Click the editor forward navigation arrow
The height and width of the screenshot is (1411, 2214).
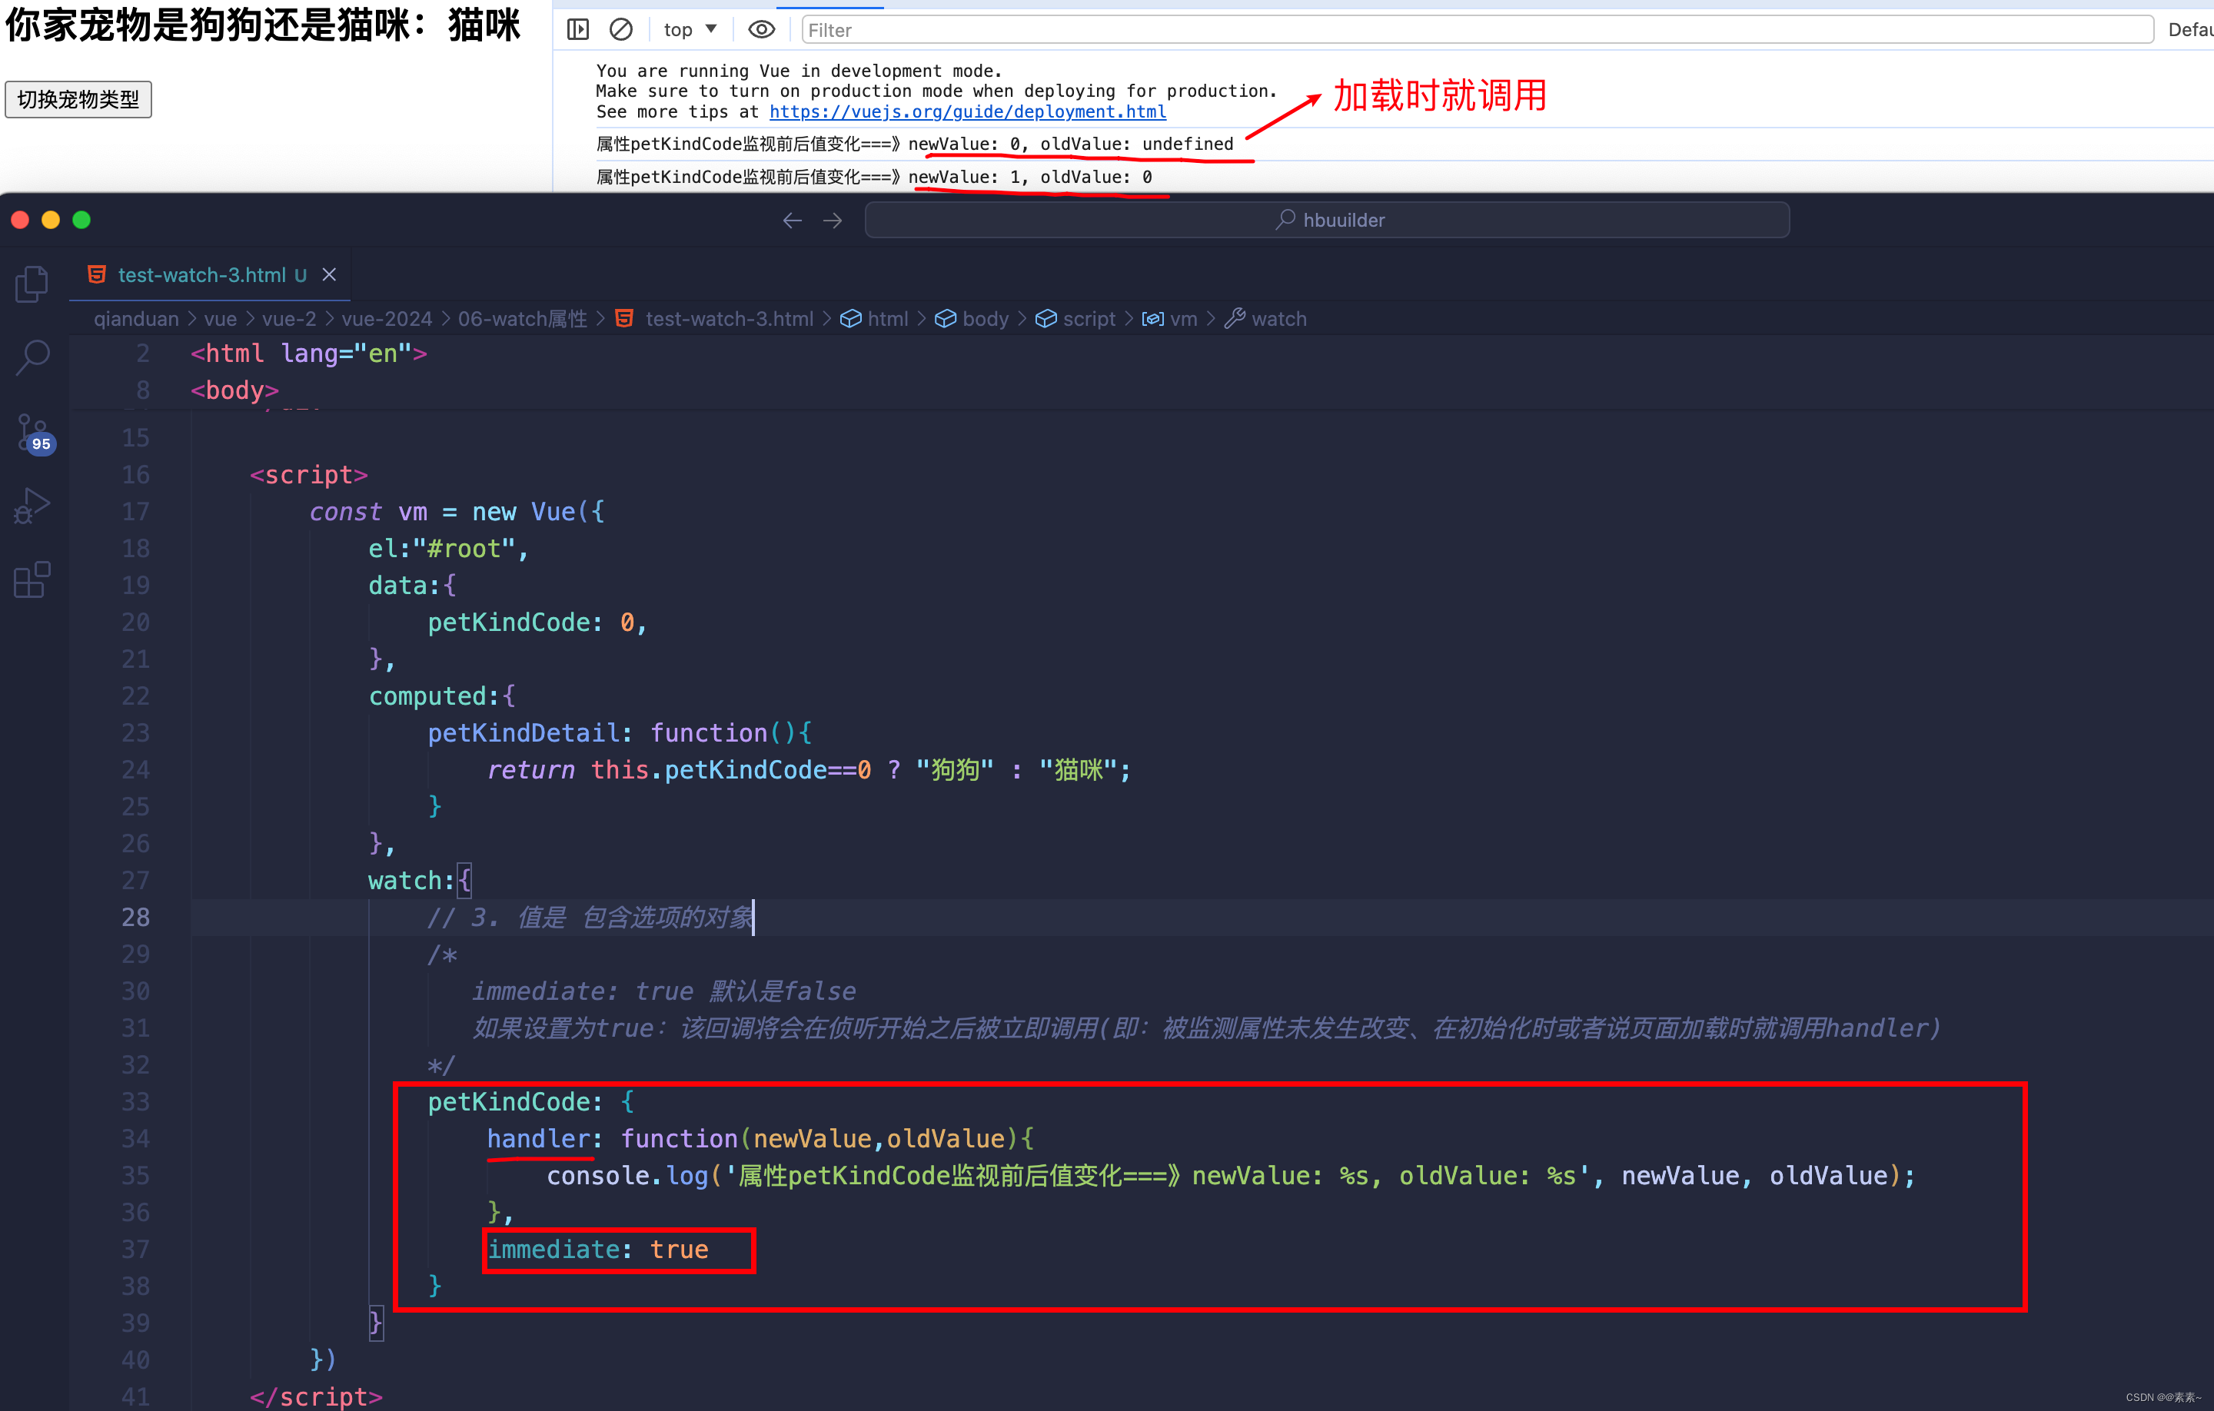pyautogui.click(x=833, y=221)
